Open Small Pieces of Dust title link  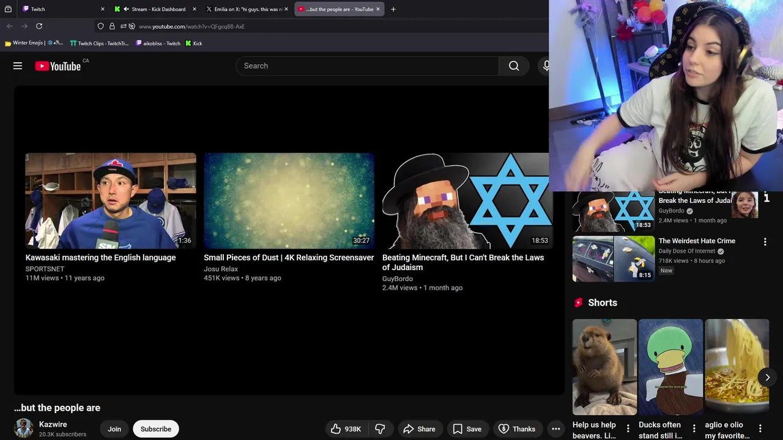289,257
